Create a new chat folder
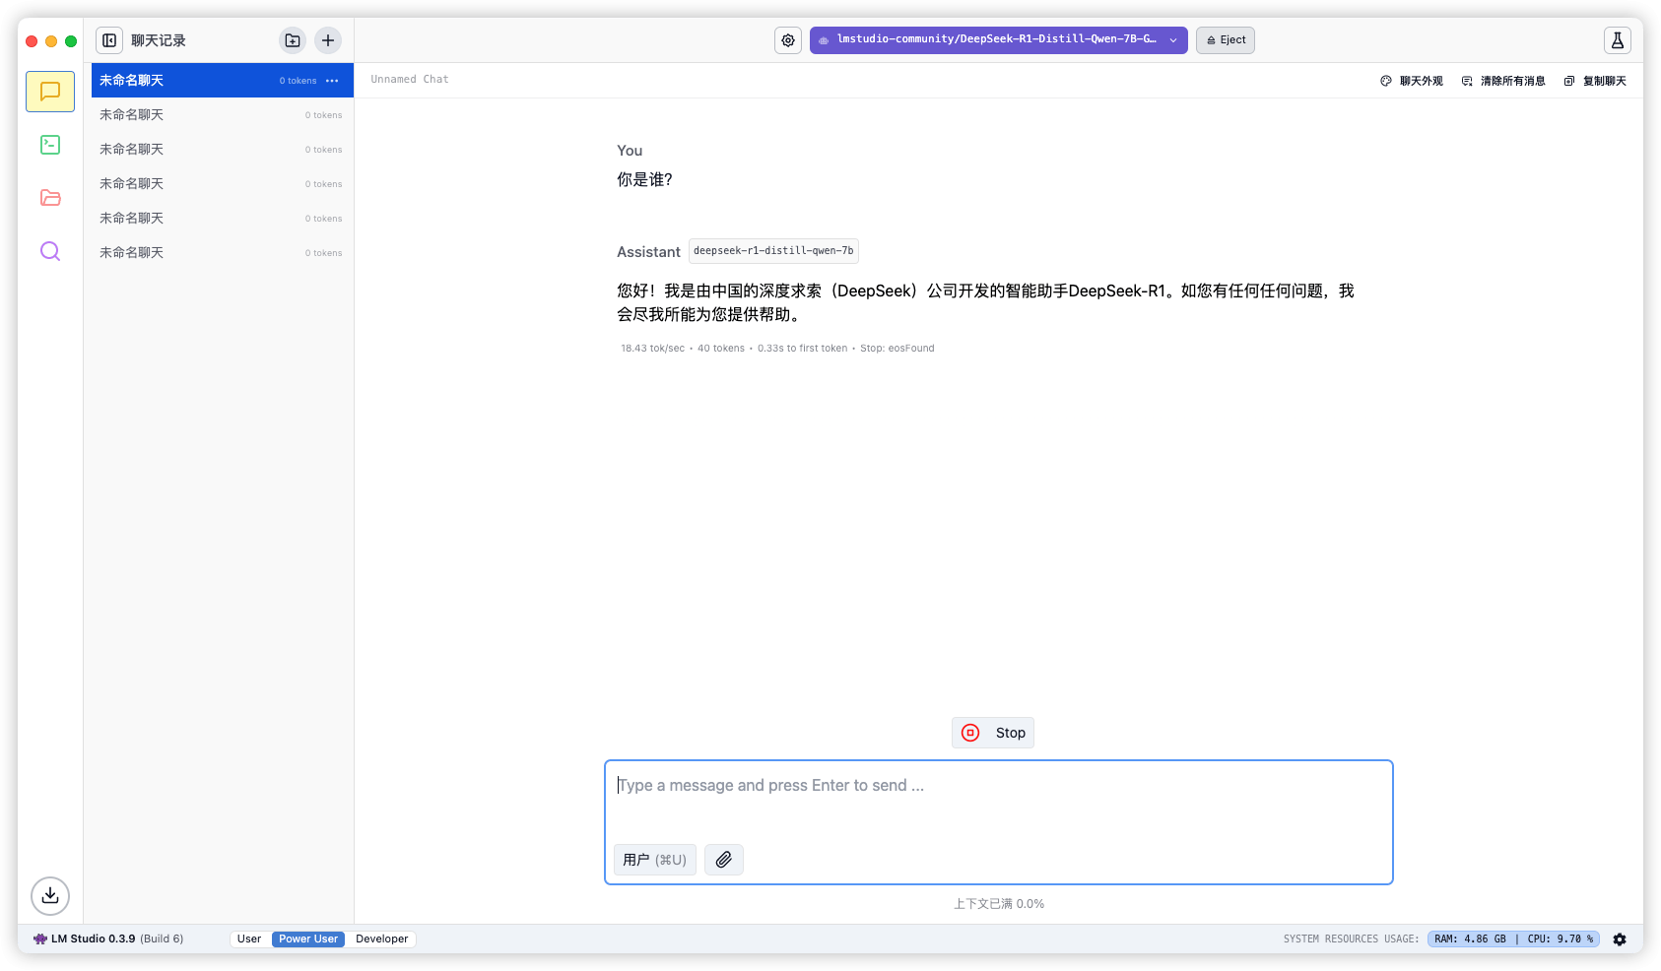 click(x=293, y=40)
